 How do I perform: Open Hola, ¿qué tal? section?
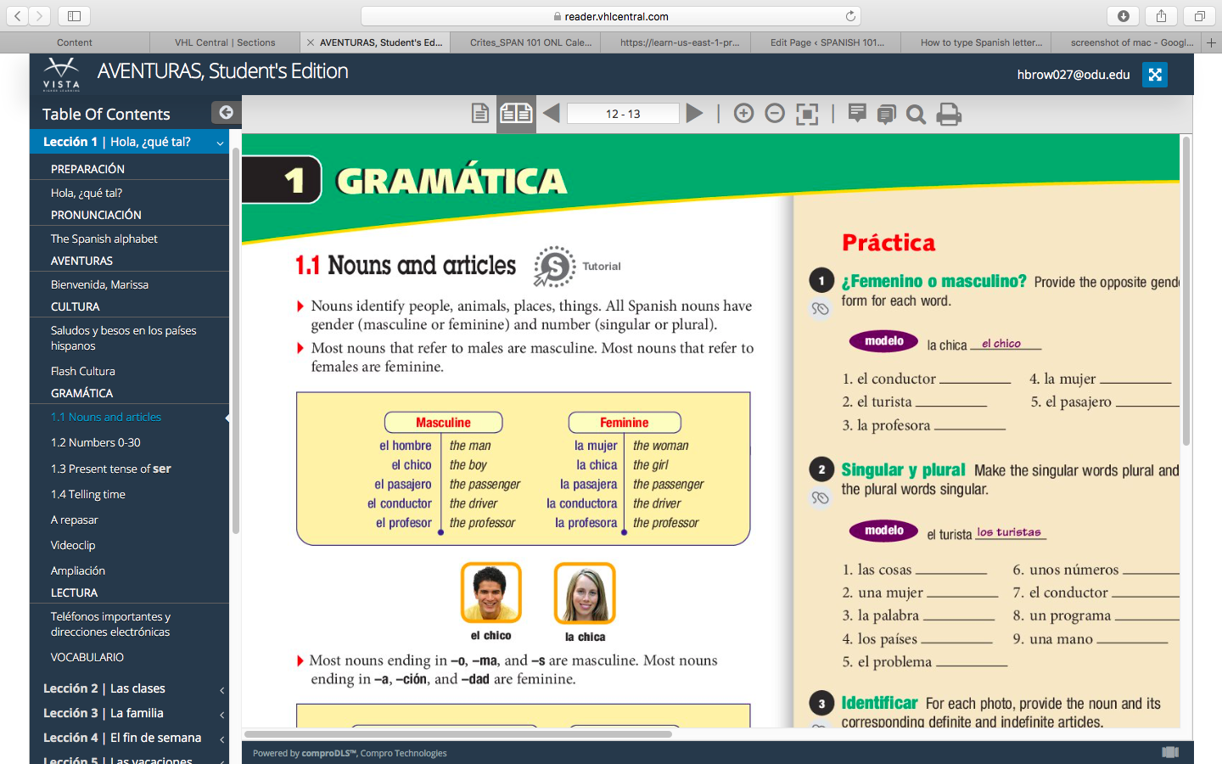coord(87,193)
